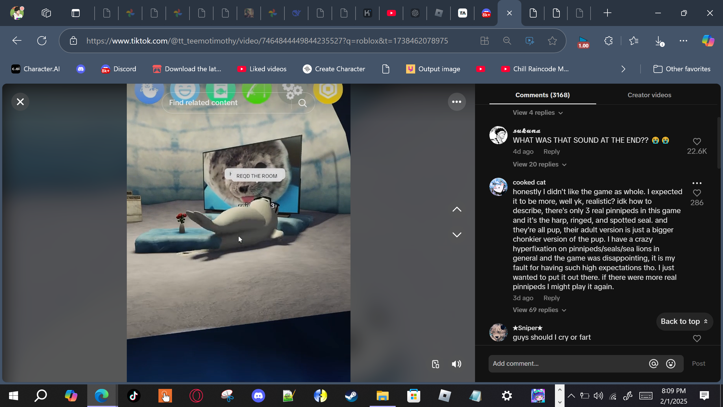Like the cooked cat comment
723x407 pixels.
697,193
